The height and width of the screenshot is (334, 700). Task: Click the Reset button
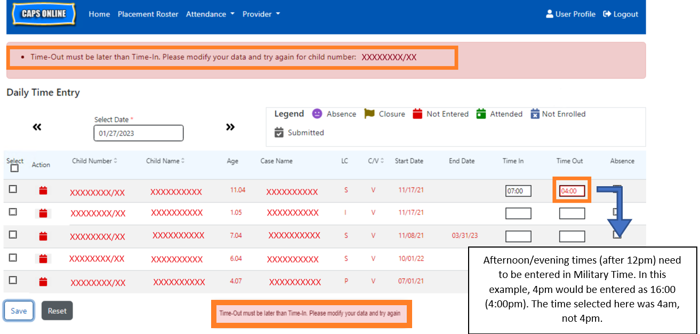[x=57, y=311]
